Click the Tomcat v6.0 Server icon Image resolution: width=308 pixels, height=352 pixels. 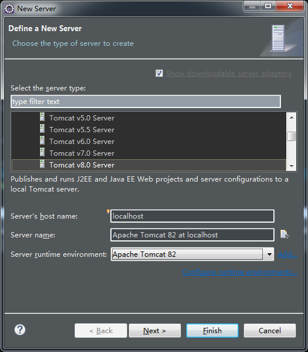(42, 140)
